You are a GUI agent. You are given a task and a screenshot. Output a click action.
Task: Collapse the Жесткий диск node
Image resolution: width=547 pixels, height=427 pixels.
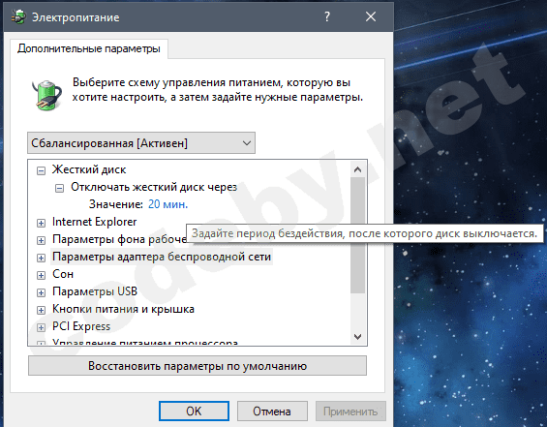pyautogui.click(x=41, y=170)
